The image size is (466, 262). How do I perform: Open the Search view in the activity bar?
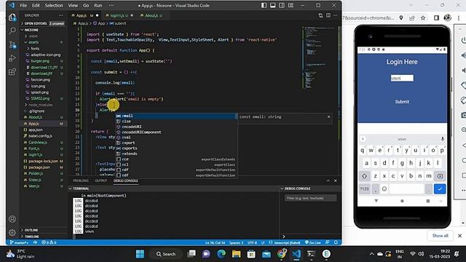point(12,31)
